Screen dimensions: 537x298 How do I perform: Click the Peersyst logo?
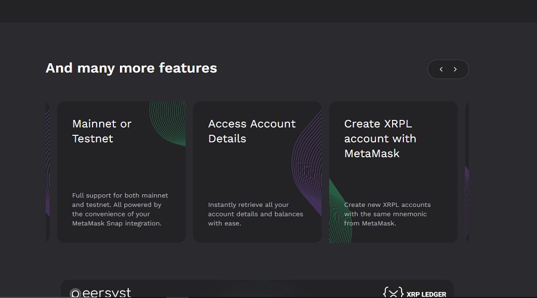(100, 293)
